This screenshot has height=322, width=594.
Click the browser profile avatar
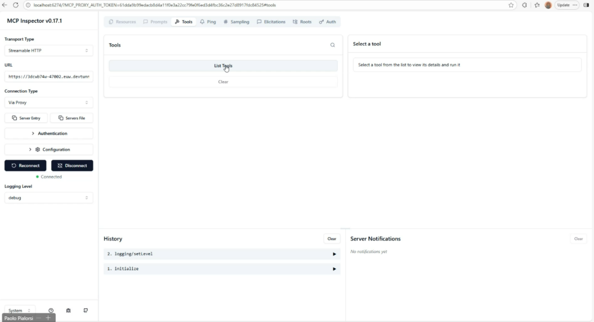tap(548, 5)
